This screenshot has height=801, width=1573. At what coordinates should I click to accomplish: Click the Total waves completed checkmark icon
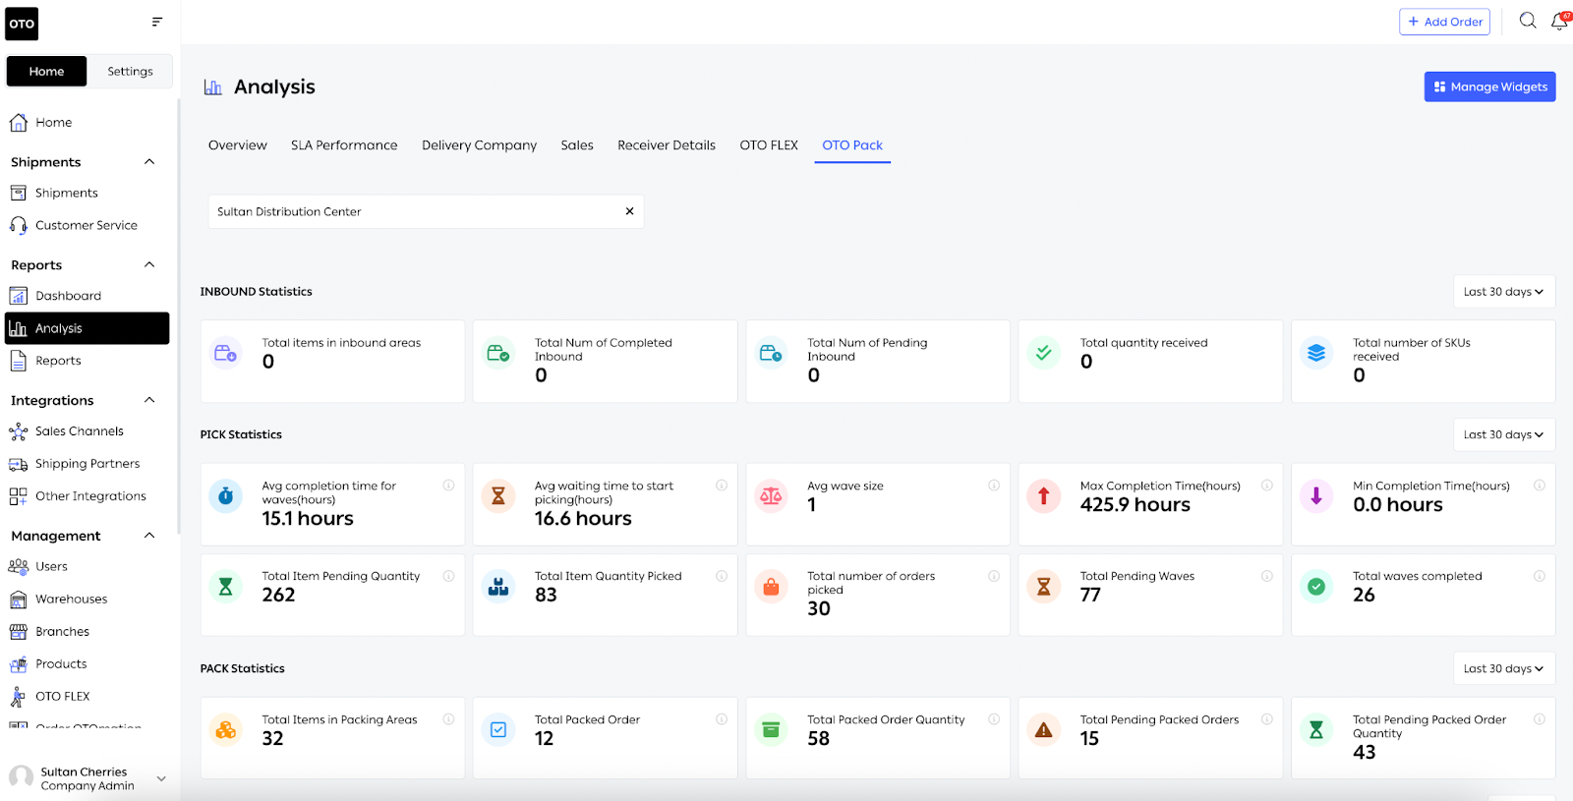point(1316,587)
